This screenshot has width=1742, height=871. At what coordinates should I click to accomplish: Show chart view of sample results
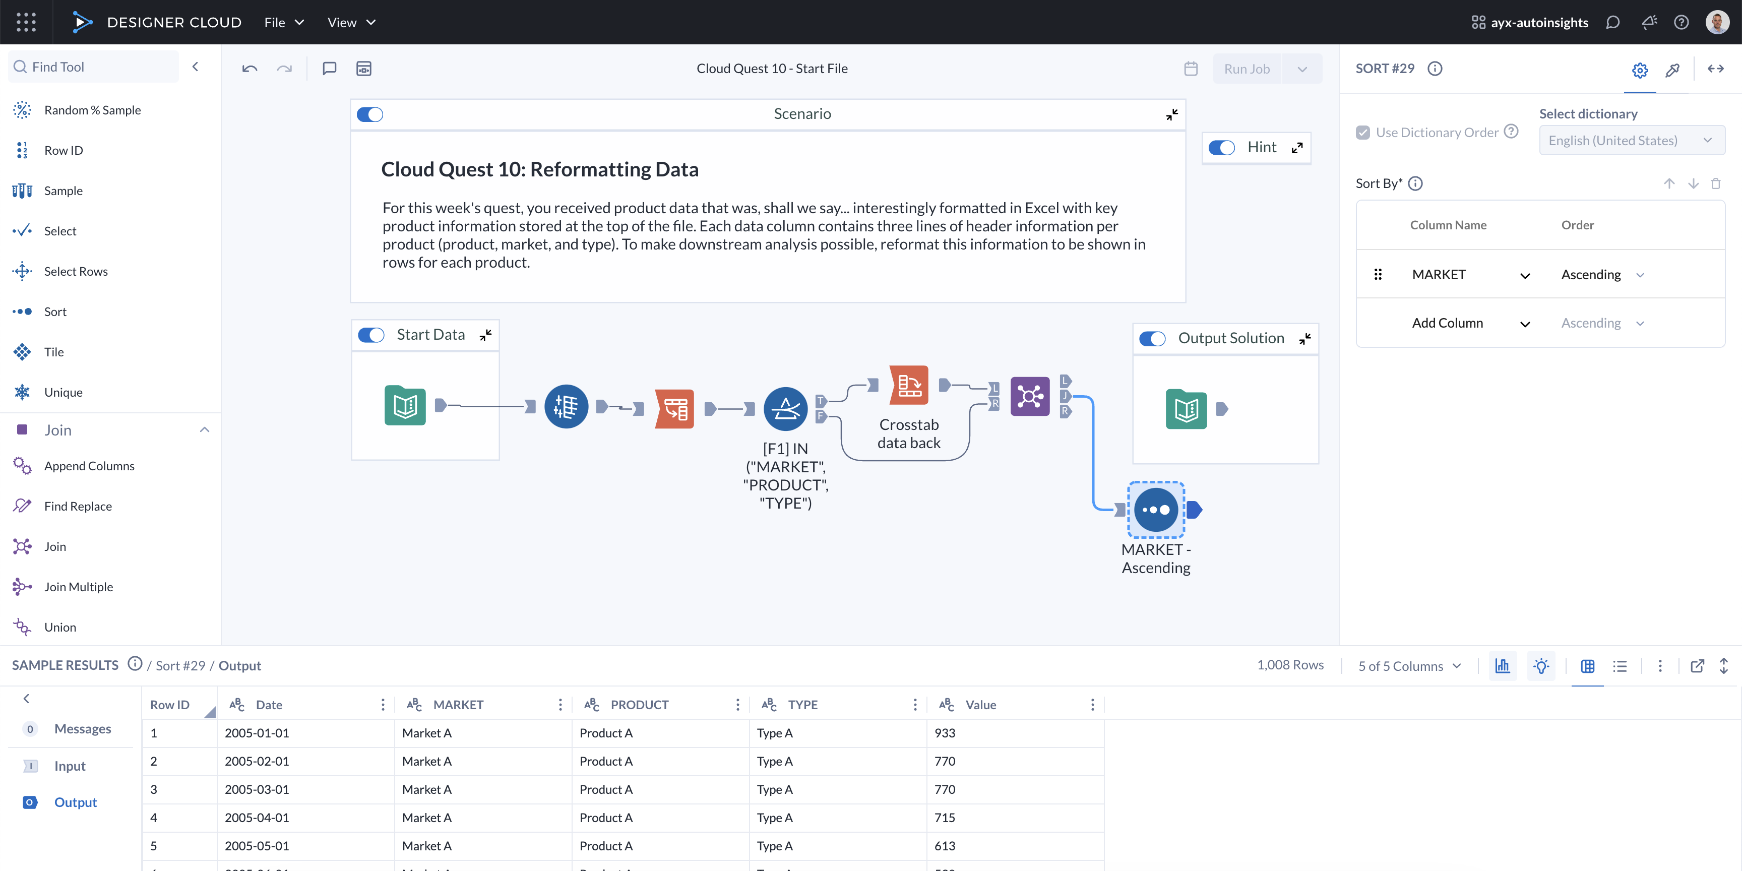click(x=1502, y=665)
